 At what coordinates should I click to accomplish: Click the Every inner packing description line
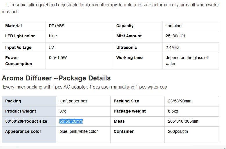coord(85,87)
